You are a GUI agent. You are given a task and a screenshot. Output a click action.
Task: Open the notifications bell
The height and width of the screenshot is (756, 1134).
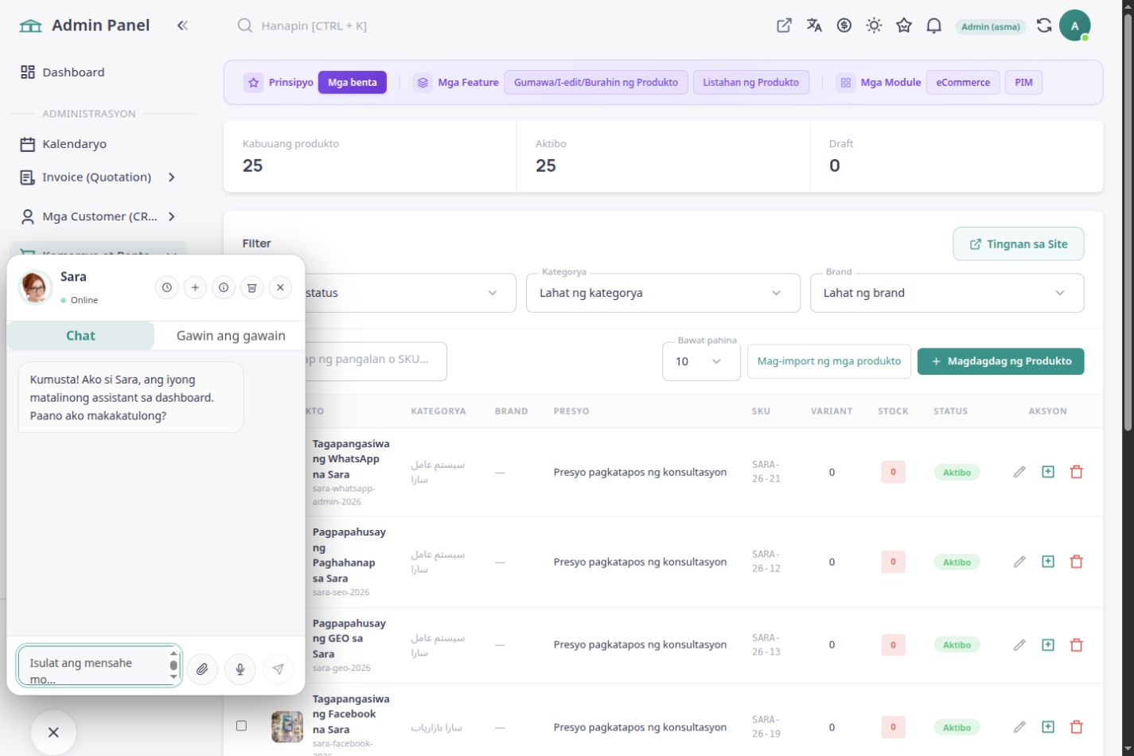pos(934,25)
